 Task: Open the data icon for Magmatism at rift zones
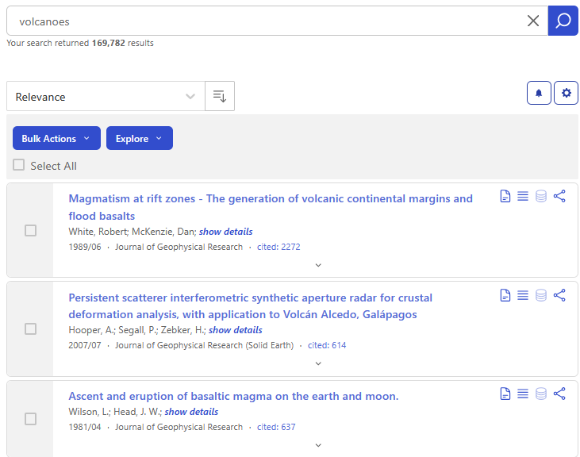coord(541,196)
